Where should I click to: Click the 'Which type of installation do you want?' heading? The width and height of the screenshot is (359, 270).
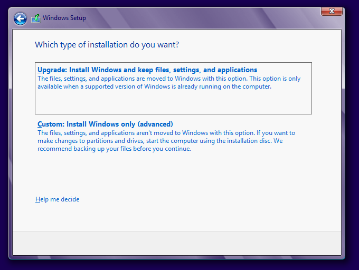pos(107,45)
